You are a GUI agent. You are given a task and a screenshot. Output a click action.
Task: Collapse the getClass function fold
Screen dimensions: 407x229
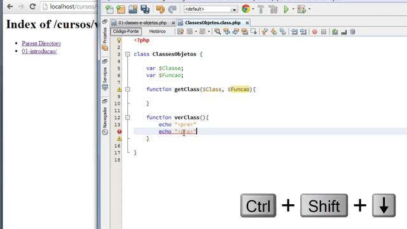[127, 89]
